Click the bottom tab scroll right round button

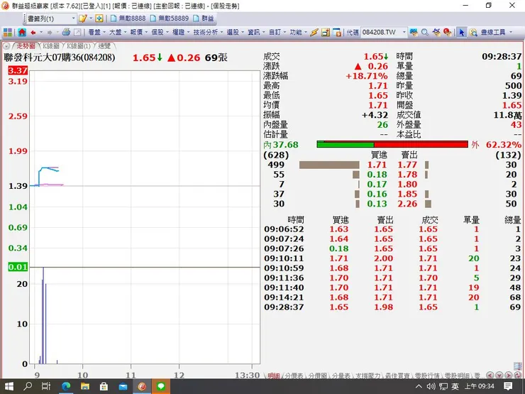tap(508, 376)
